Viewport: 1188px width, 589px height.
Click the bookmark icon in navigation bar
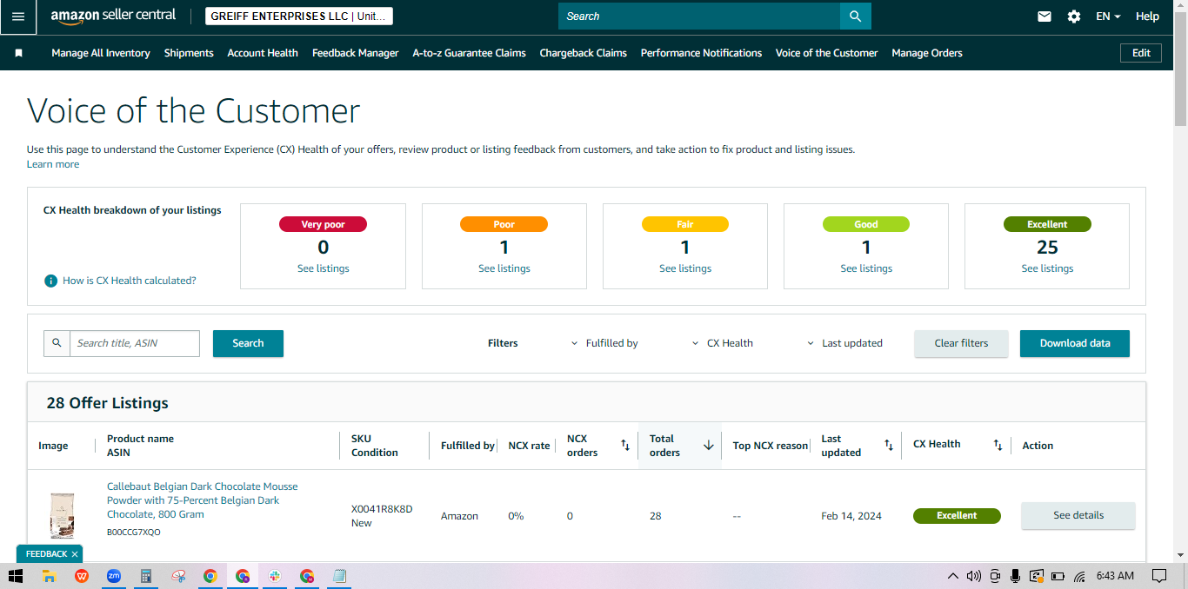click(x=18, y=53)
